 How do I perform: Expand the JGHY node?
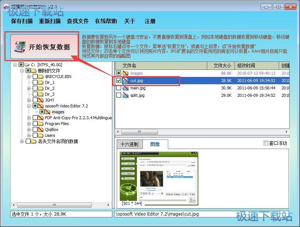29,100
